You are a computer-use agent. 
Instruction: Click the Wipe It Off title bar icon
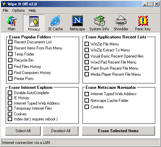click(x=4, y=4)
